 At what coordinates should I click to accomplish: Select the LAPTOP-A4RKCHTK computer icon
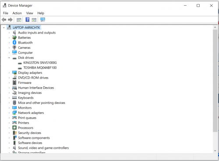[9, 27]
